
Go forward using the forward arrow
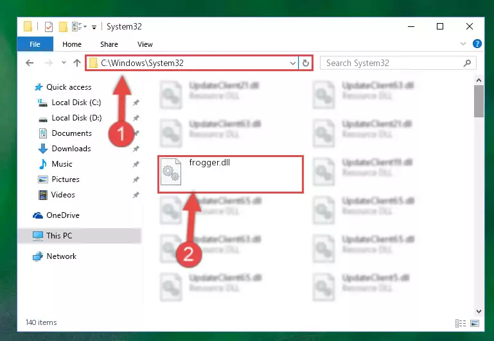(x=49, y=63)
